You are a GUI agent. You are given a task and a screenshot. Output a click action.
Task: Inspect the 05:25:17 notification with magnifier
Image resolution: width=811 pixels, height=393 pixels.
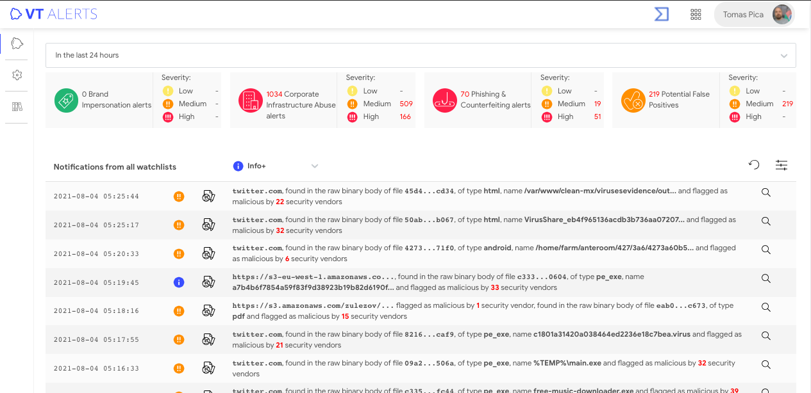[765, 221]
